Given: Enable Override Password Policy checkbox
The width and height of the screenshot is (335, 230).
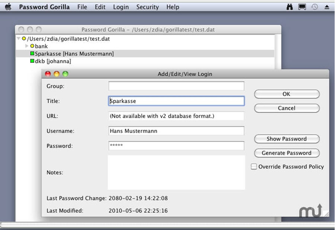Looking at the screenshot, I should click(x=254, y=167).
